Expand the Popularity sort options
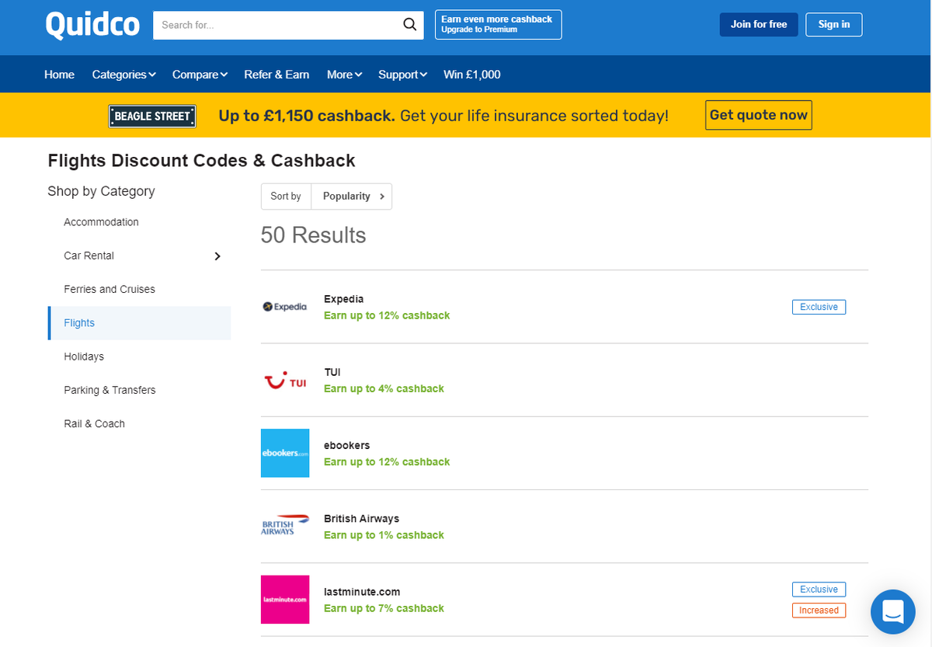 click(351, 196)
